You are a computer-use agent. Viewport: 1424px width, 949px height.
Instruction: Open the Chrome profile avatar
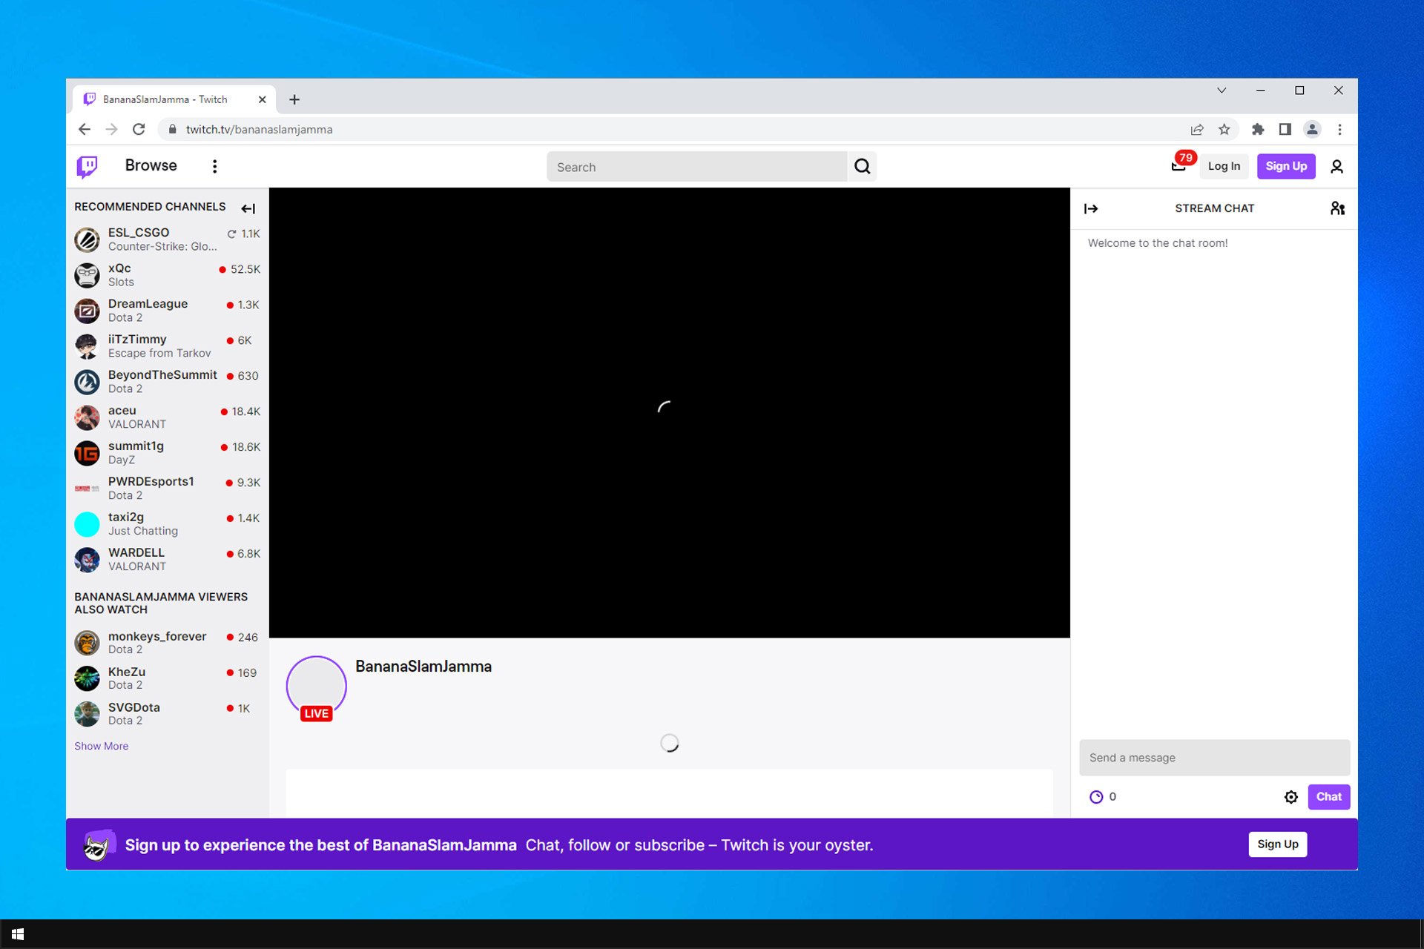tap(1312, 130)
